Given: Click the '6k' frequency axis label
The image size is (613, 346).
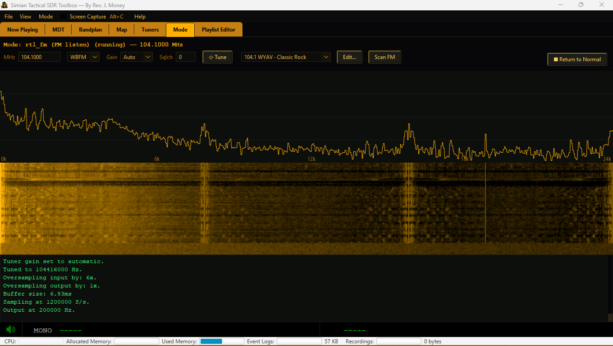Looking at the screenshot, I should [x=157, y=159].
